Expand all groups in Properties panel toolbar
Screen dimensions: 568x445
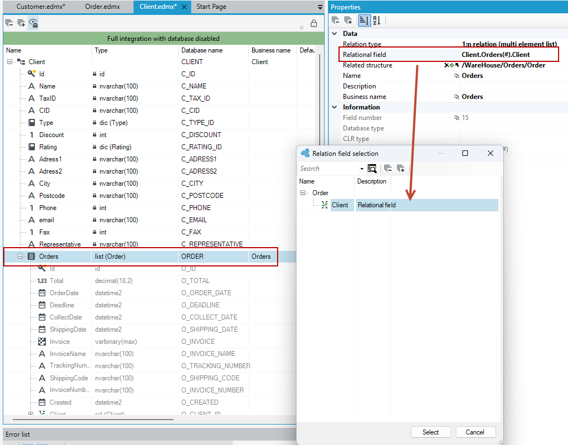[x=348, y=20]
